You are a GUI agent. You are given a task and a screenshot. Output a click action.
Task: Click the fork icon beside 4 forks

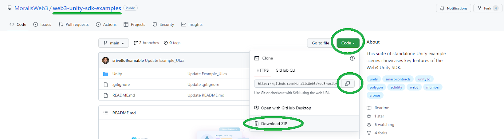(x=369, y=133)
